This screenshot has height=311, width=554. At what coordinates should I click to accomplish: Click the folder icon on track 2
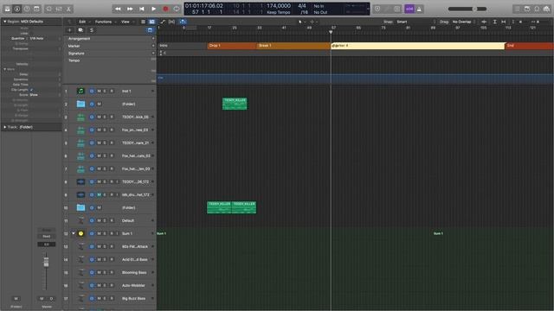click(x=81, y=104)
